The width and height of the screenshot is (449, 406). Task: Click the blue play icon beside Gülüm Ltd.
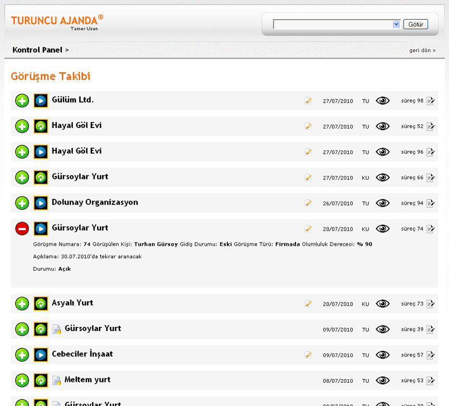click(41, 100)
